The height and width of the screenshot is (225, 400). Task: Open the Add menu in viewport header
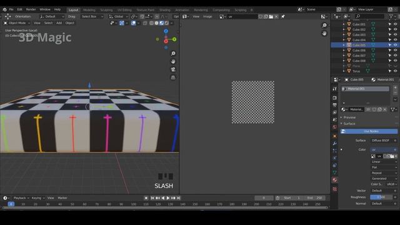tap(59, 23)
